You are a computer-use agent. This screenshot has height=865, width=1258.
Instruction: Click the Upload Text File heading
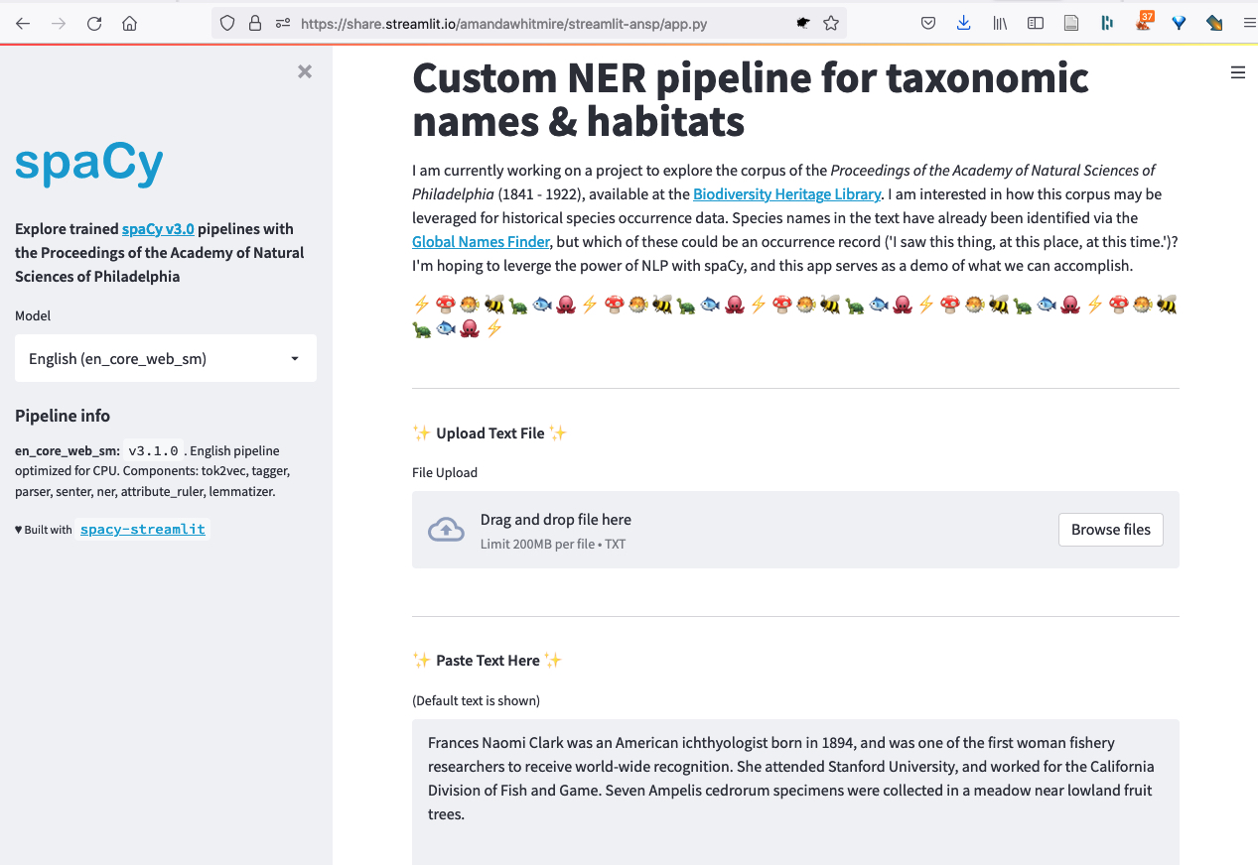(x=489, y=433)
